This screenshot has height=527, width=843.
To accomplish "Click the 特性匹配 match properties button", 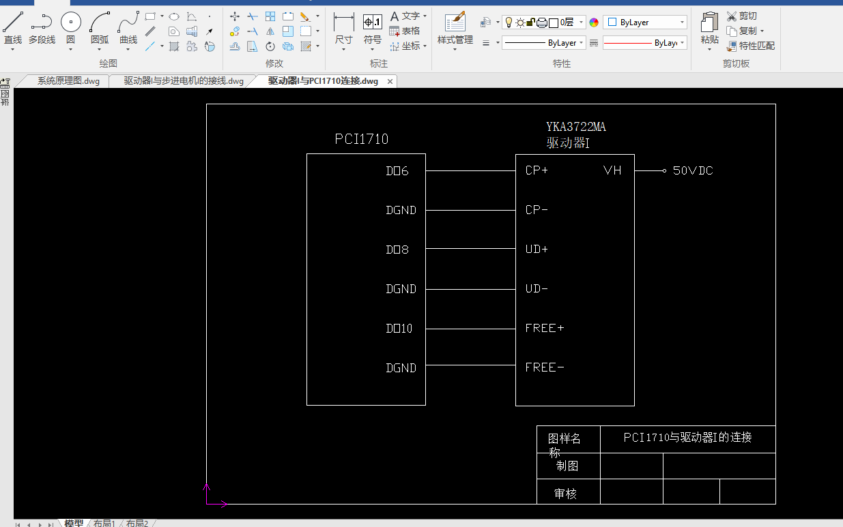I will click(751, 46).
